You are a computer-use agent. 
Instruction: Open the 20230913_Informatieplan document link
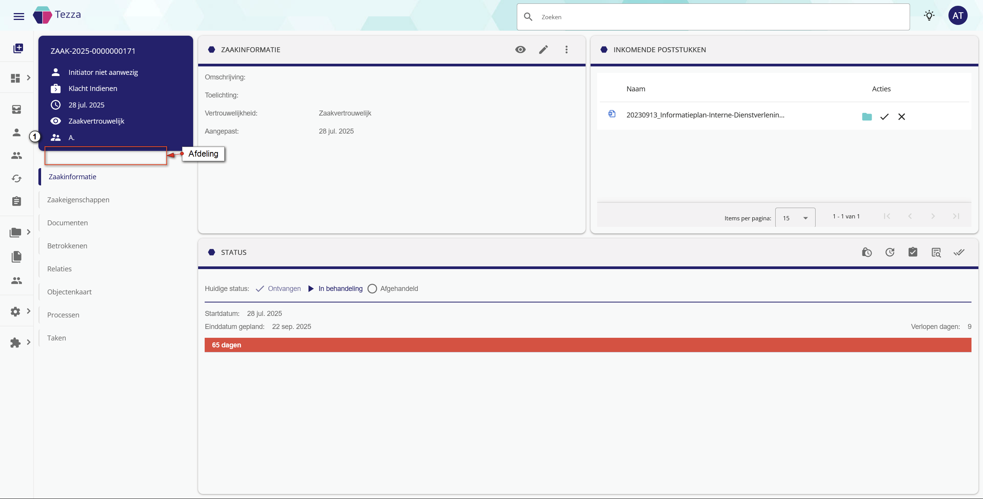(705, 115)
